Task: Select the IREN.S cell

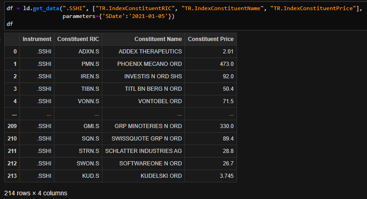Action: (x=78, y=76)
